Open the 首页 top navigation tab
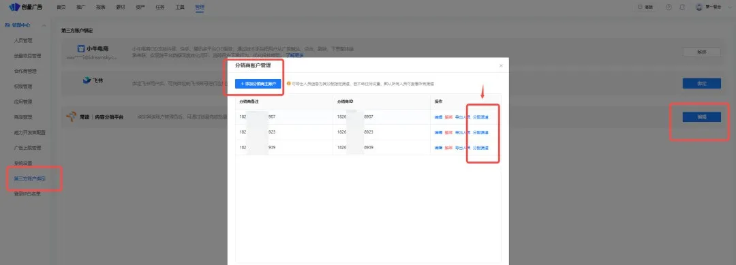Image resolution: width=736 pixels, height=265 pixels. [61, 7]
